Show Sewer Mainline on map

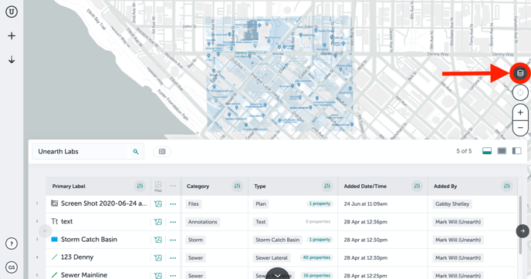click(x=157, y=275)
